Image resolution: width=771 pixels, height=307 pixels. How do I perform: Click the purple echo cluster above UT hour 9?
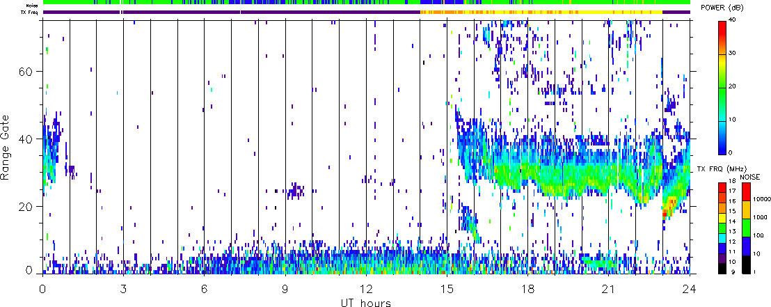point(296,191)
